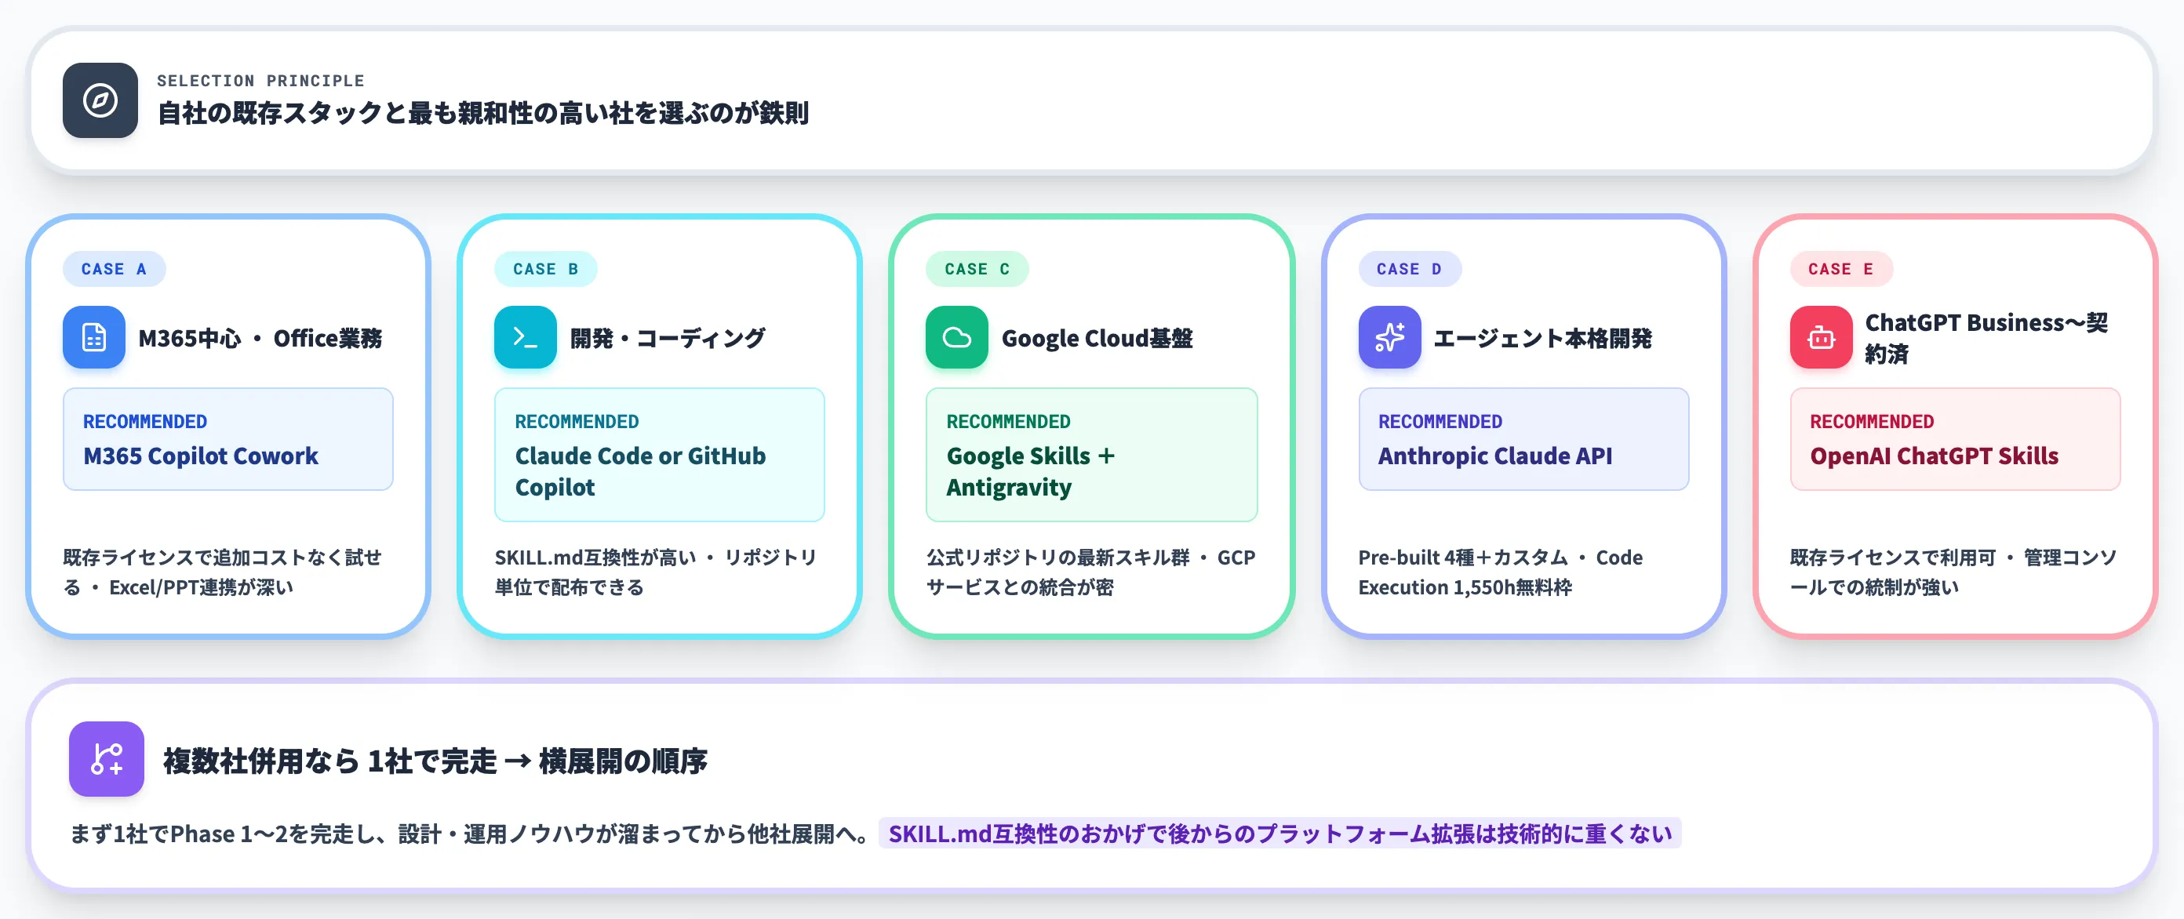Viewport: 2184px width, 919px height.
Task: Click the RECOMMENDED label in the Case E card
Action: coord(1872,421)
